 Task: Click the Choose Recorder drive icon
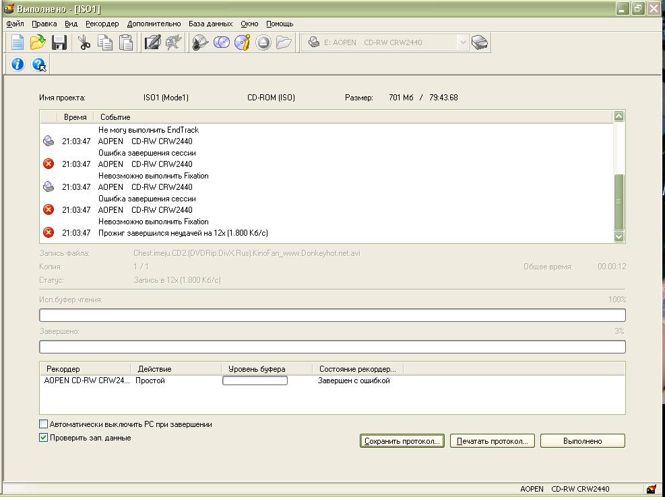tap(480, 42)
